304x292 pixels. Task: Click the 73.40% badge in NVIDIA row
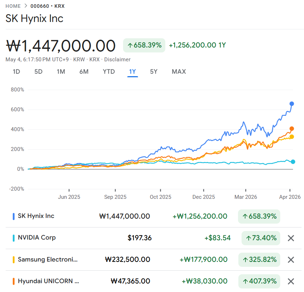click(261, 238)
